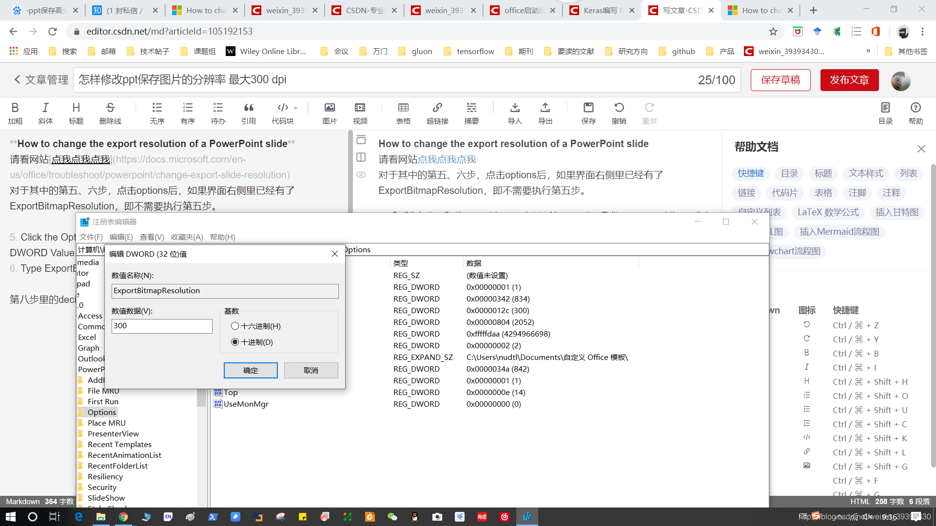
Task: Select the hexadecimal base radio button
Action: pyautogui.click(x=234, y=326)
